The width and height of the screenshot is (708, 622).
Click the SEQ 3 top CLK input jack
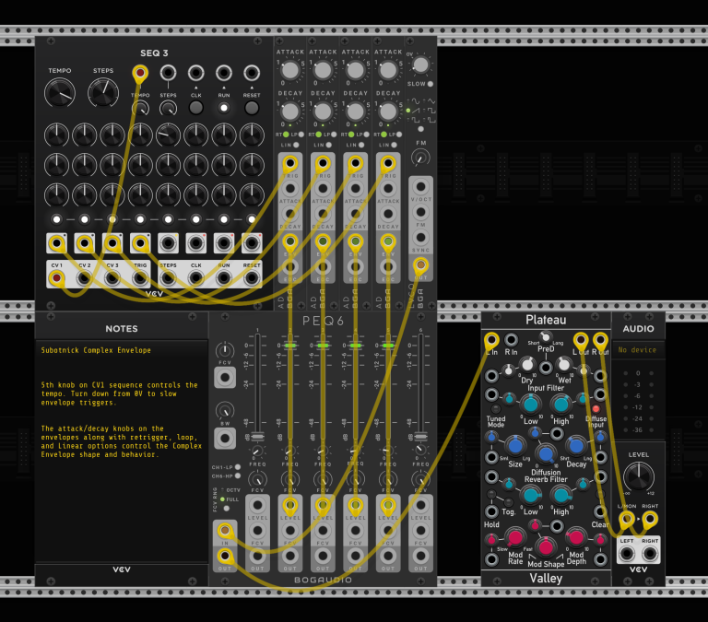(196, 73)
